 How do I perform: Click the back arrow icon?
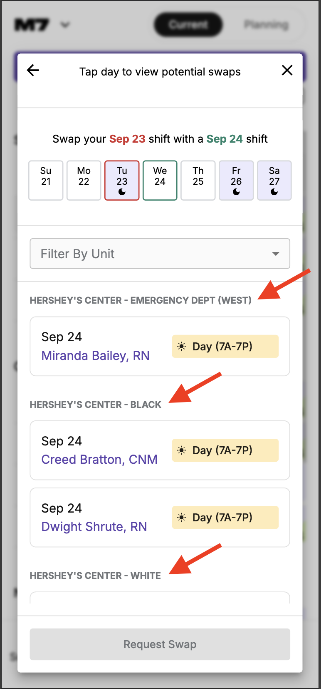(x=33, y=70)
